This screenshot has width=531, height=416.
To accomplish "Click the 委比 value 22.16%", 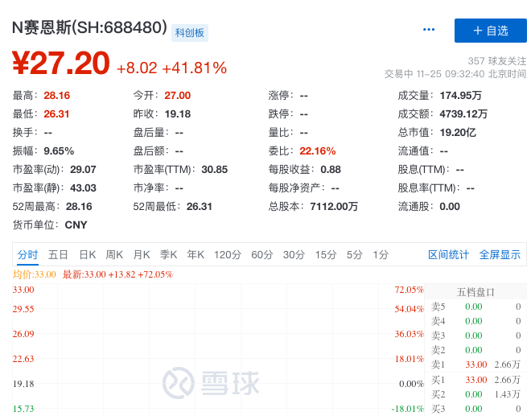I will point(318,151).
